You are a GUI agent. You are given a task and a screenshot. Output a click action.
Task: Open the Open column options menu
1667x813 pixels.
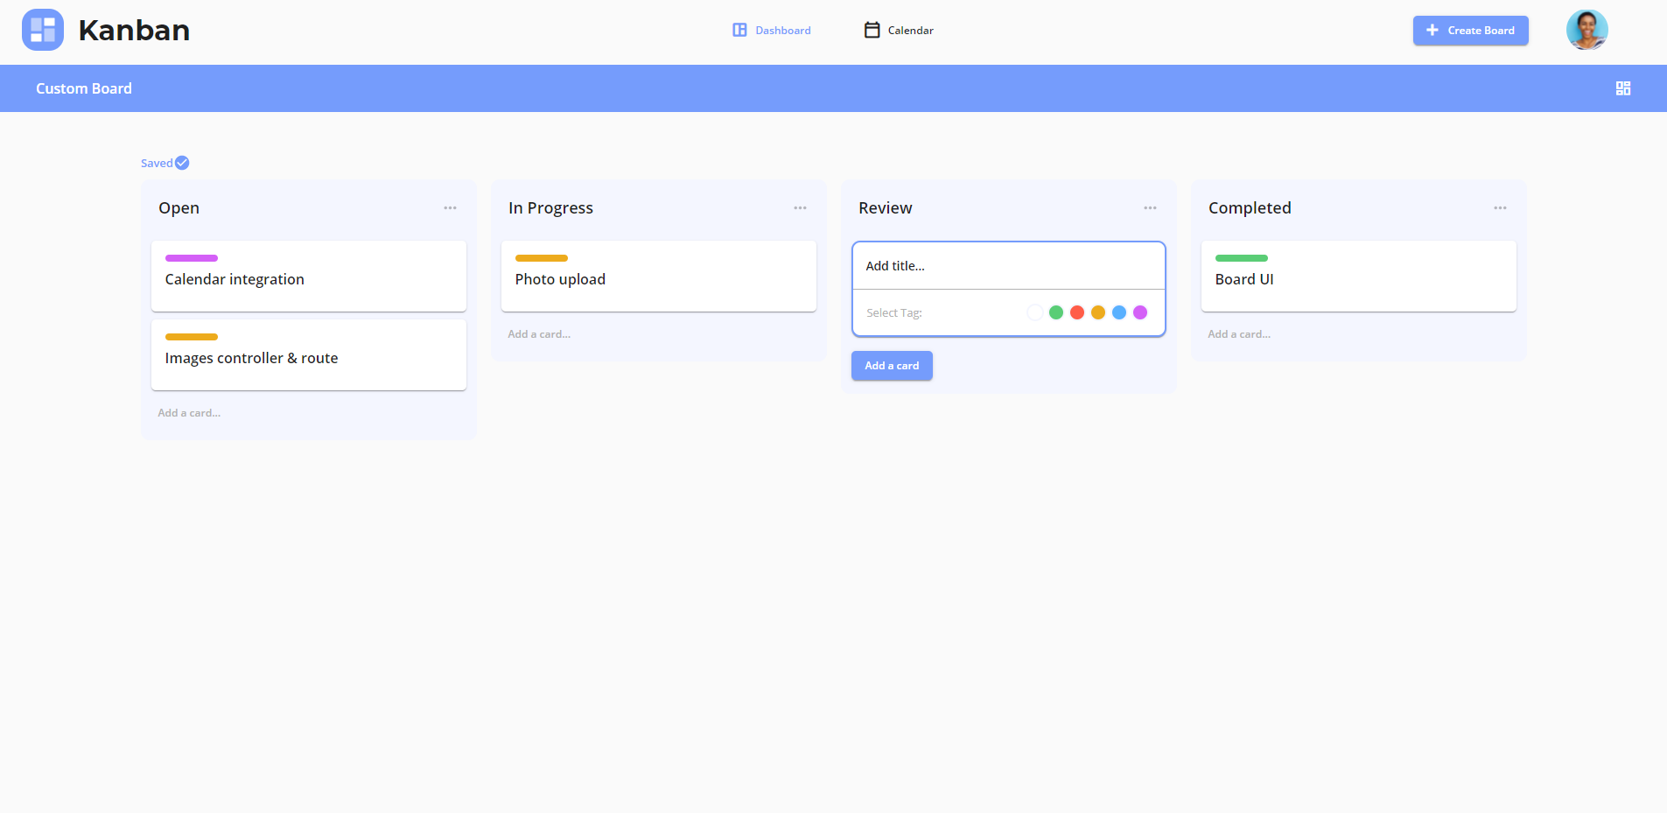pos(450,207)
